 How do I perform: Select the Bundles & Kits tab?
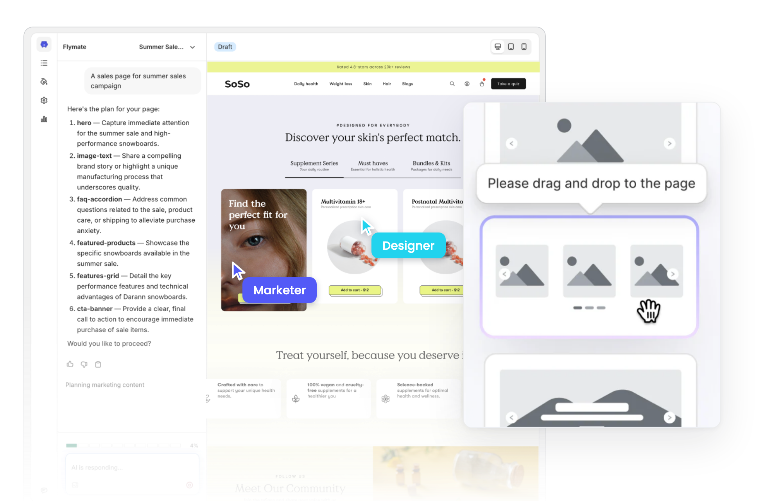[432, 166]
